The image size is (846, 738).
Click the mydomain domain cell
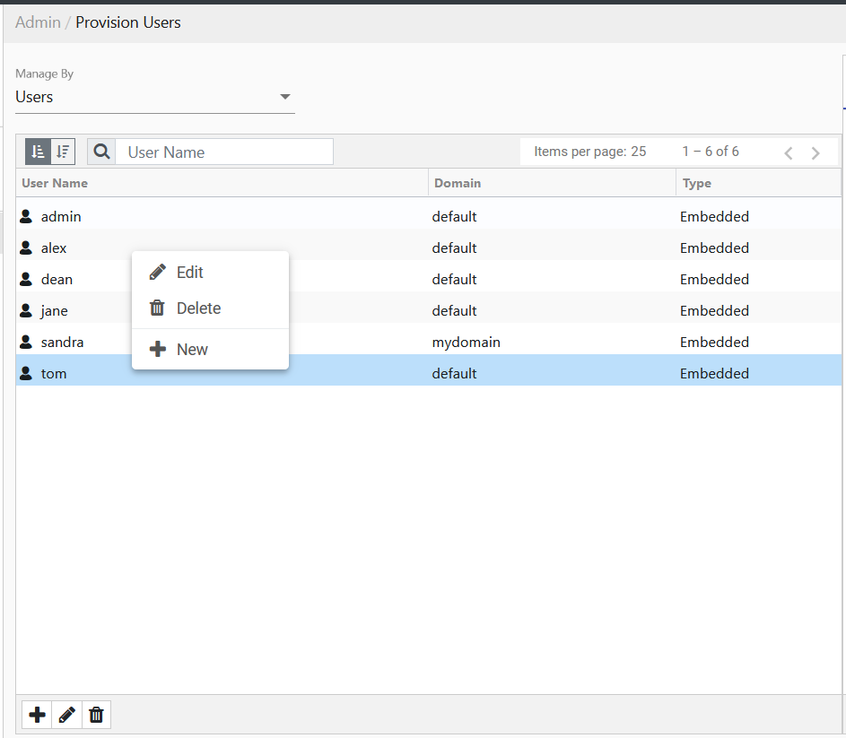(467, 342)
